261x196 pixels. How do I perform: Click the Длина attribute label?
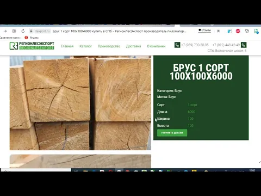162,112
